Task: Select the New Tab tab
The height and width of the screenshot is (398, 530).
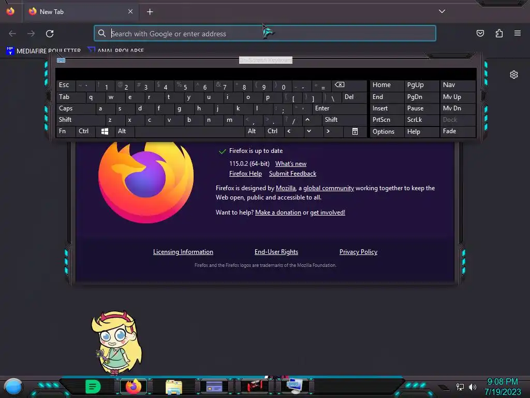Action: point(81,11)
